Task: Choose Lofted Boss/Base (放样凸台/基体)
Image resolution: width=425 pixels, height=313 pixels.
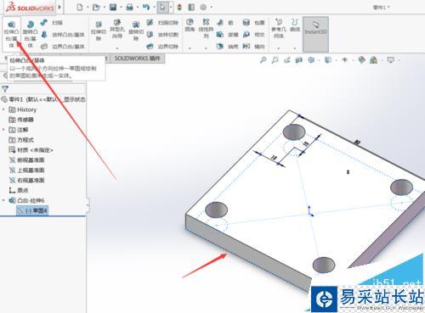Action: click(62, 35)
